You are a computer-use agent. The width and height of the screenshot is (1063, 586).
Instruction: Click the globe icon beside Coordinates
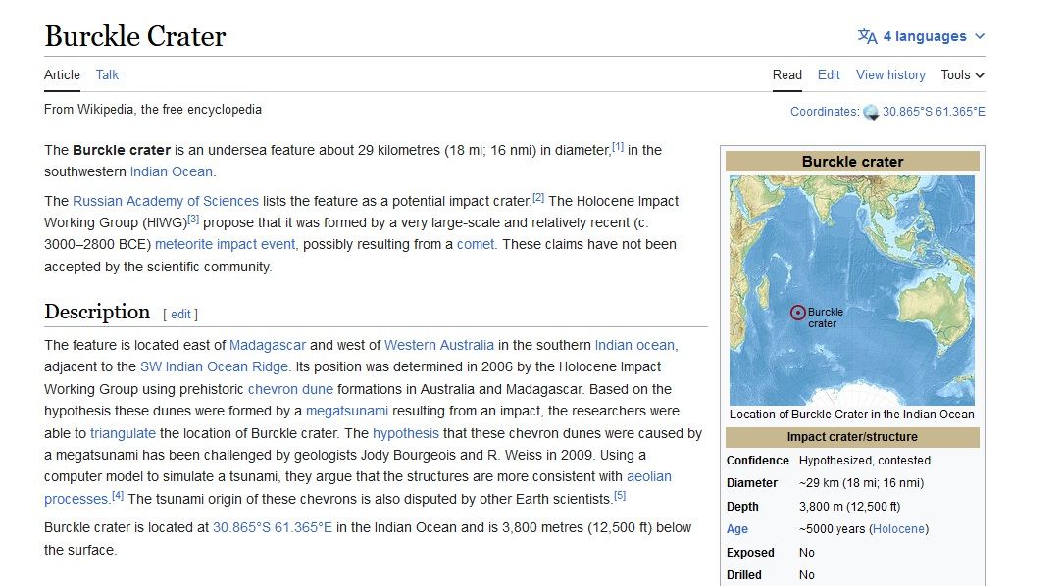[x=871, y=113]
